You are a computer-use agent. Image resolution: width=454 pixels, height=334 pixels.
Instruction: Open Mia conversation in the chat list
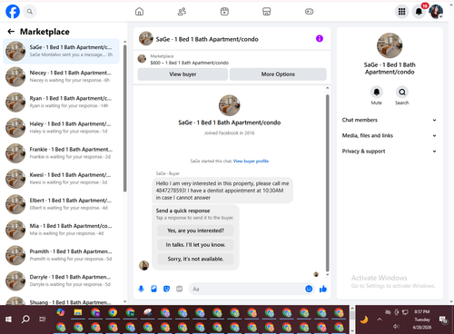click(62, 230)
